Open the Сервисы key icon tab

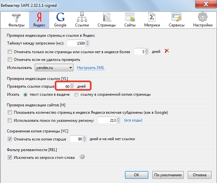(176, 20)
